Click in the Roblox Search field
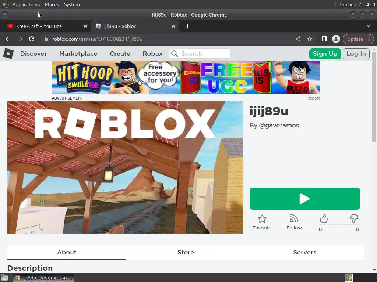Viewport: 377px width, 282px height. tap(200, 54)
